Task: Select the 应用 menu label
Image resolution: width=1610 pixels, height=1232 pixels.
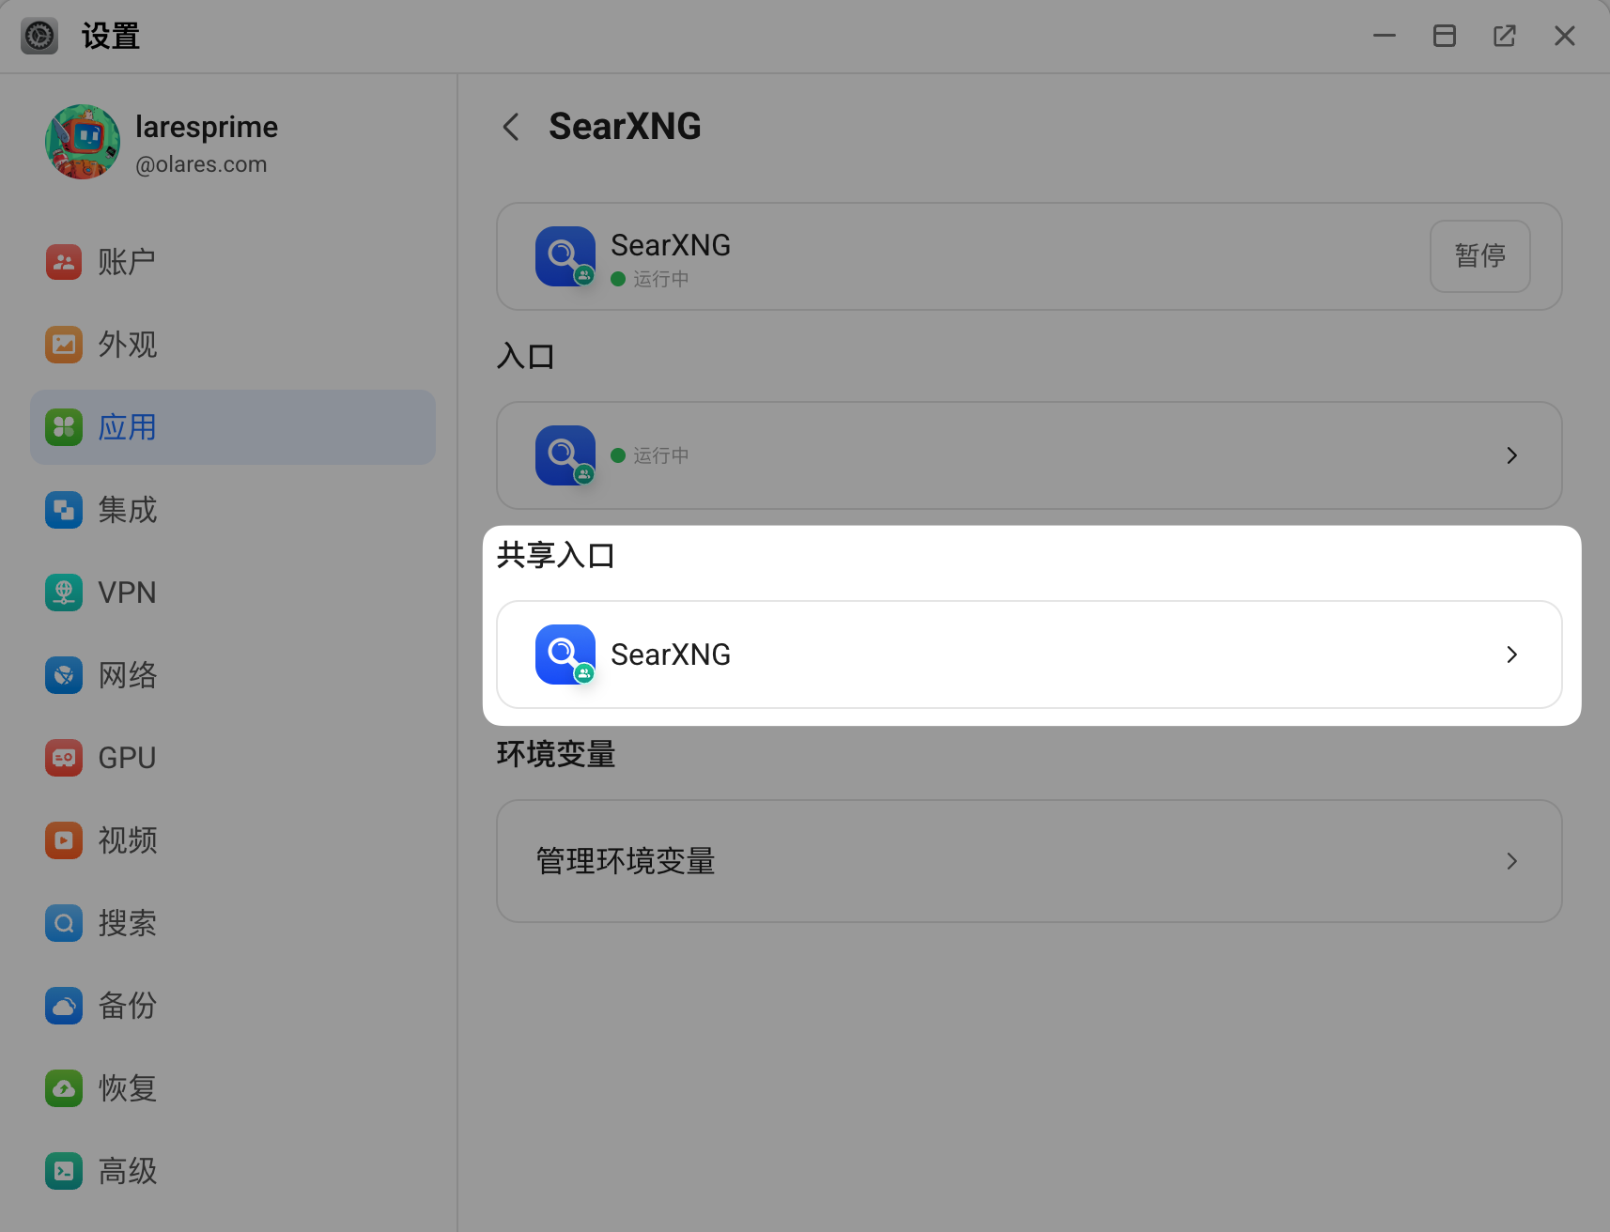Action: 128,427
